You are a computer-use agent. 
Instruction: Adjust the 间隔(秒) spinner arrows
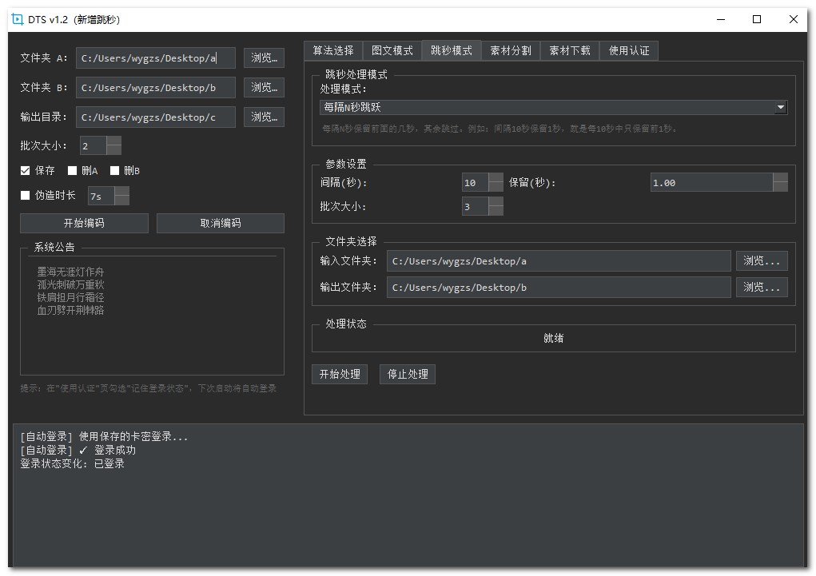point(496,183)
